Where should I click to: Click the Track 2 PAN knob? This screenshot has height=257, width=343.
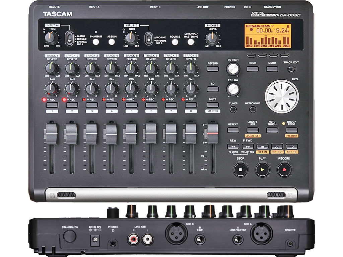[72, 89]
